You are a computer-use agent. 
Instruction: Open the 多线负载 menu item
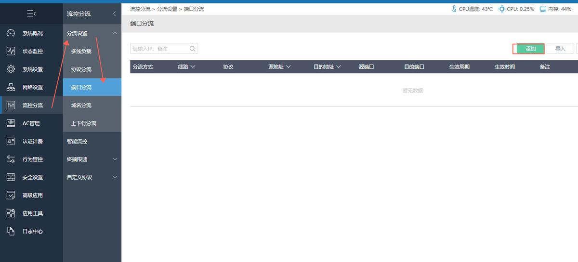81,51
